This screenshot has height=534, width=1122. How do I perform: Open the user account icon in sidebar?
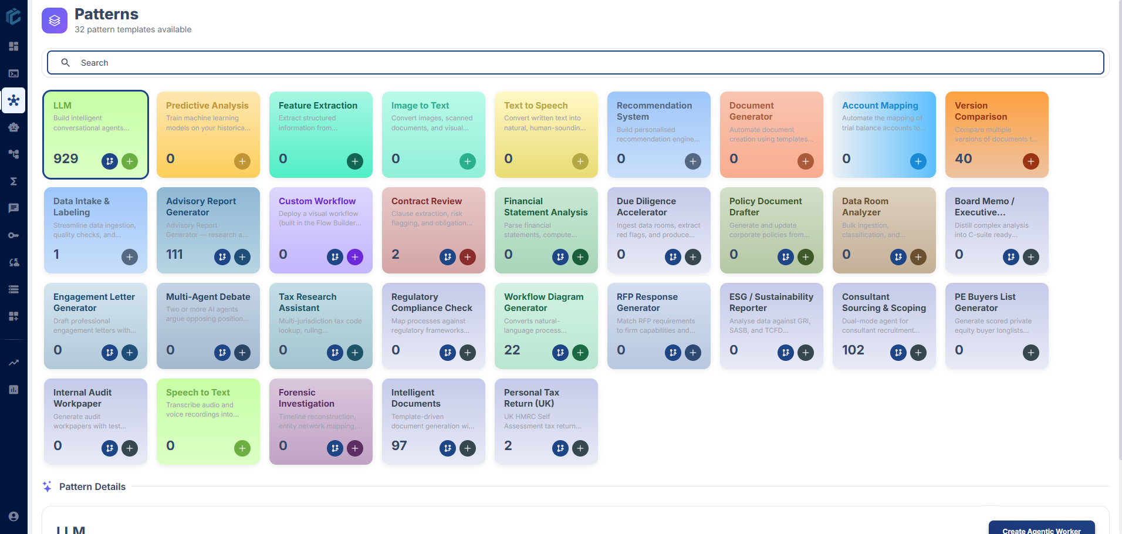(13, 516)
